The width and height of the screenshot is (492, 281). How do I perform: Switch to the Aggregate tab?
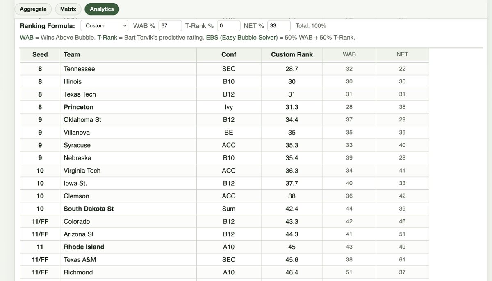pos(33,9)
